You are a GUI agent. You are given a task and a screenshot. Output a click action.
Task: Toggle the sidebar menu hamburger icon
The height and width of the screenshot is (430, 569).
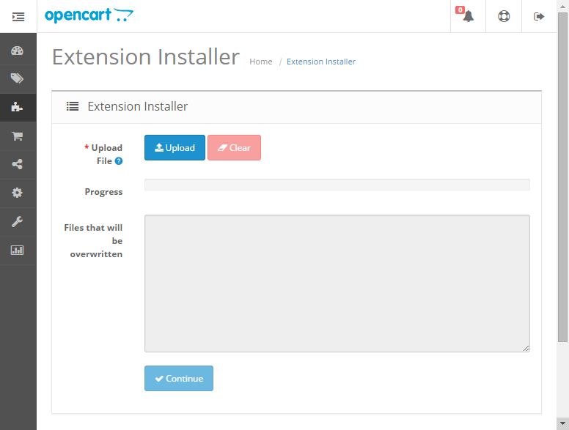18,17
